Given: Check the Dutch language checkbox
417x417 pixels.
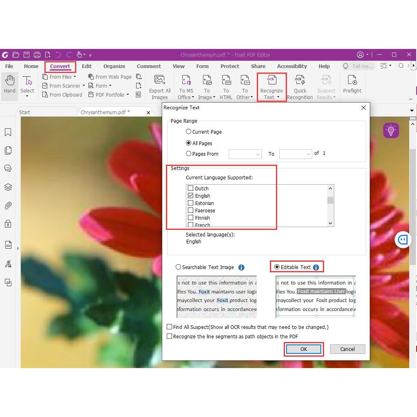Looking at the screenshot, I should tap(190, 188).
